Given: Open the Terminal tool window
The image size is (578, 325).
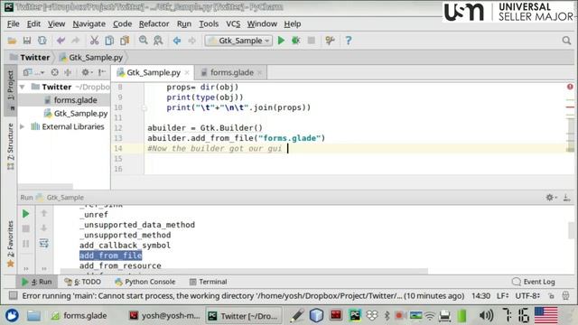Looking at the screenshot, I should point(209,282).
